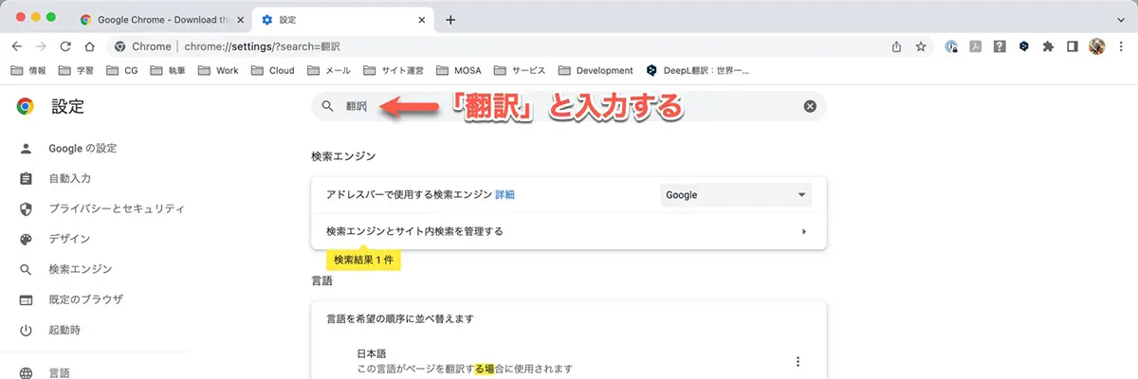Screen dimensions: 1138x379
Task: Click the user profile avatar
Action: coord(1097,45)
